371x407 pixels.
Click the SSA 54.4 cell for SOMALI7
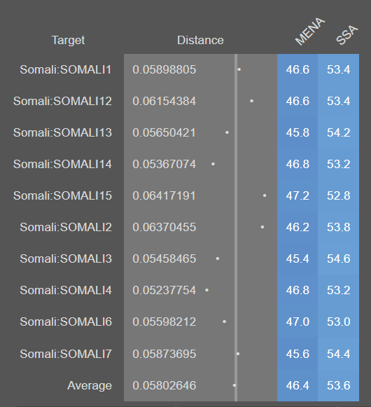click(x=339, y=354)
